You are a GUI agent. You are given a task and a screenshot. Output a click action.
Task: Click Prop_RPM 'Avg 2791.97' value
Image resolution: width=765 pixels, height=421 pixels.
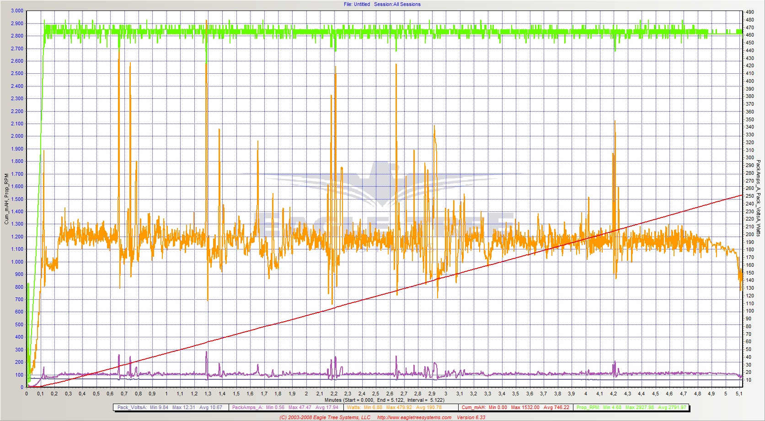pos(672,407)
